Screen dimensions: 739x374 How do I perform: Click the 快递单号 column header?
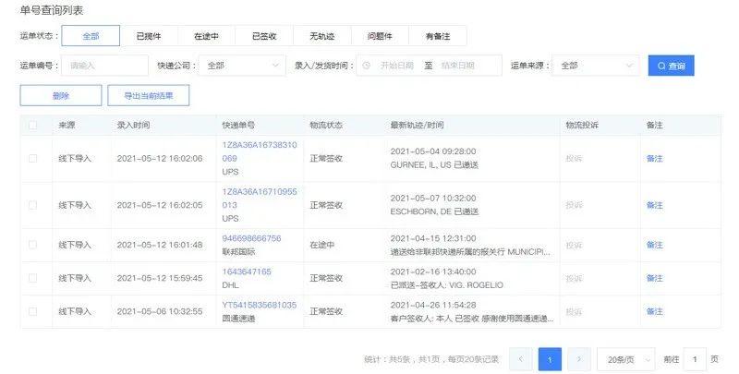click(x=238, y=126)
